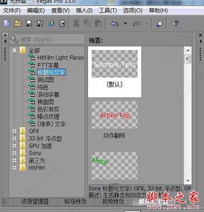Switch to the 资源管理器 tab

pos(35,201)
